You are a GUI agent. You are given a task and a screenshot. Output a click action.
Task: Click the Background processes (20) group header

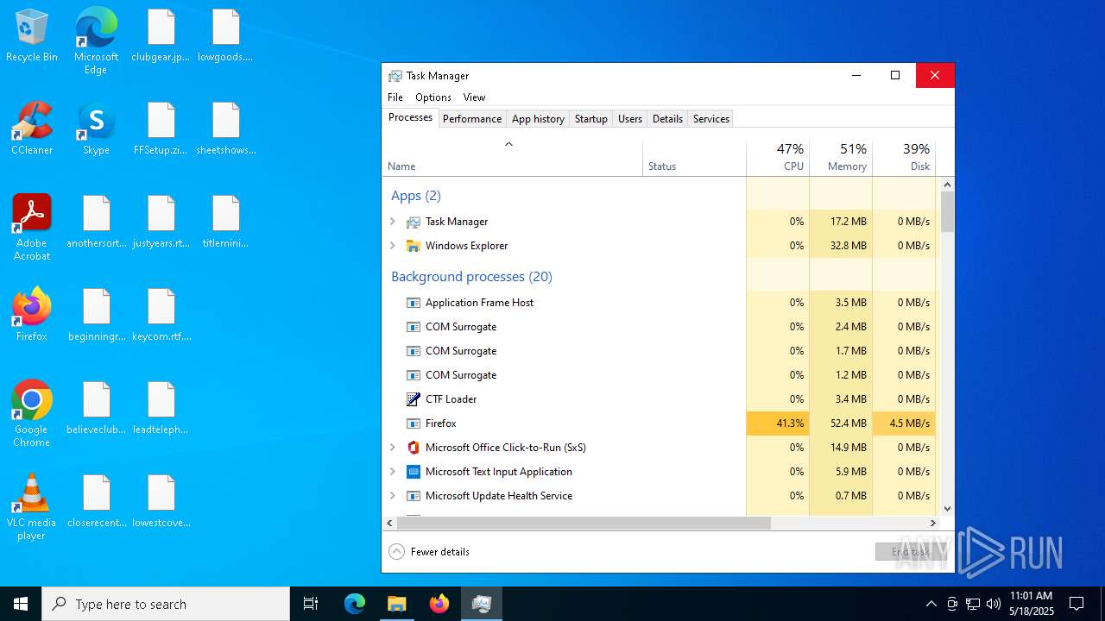pos(471,277)
